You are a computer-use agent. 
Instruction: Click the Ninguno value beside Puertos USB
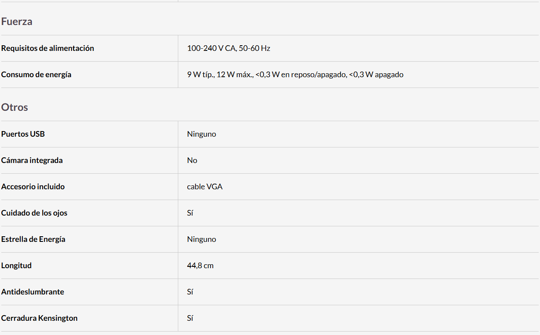pos(202,134)
